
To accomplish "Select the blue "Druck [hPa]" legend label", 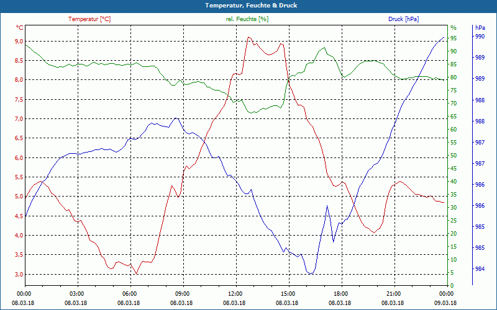I will coord(403,19).
